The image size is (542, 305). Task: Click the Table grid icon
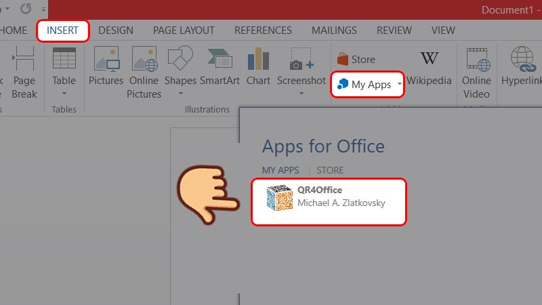[x=64, y=58]
